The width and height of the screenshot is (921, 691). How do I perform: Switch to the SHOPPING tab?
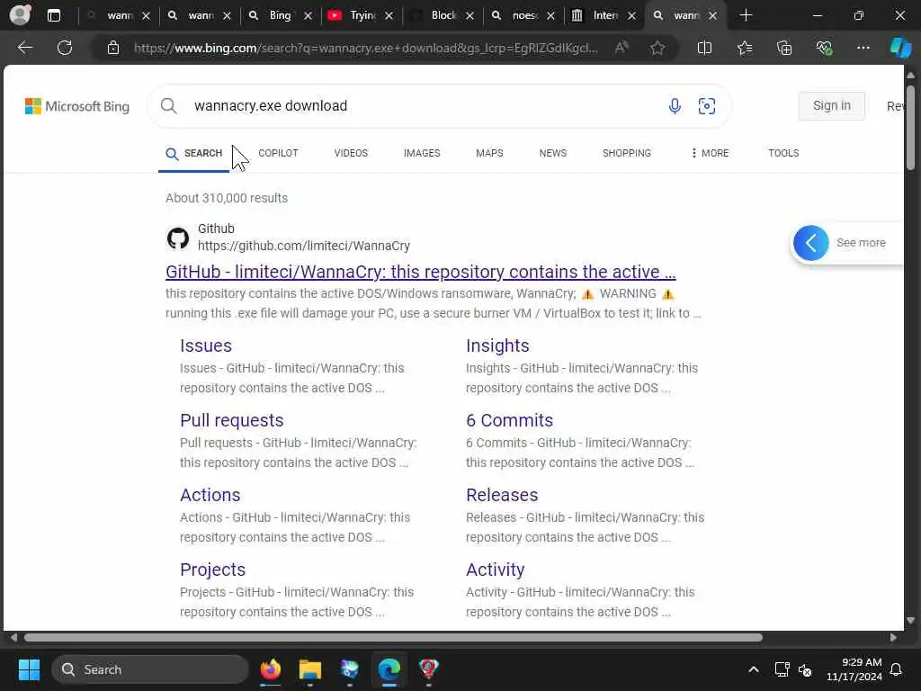[626, 153]
